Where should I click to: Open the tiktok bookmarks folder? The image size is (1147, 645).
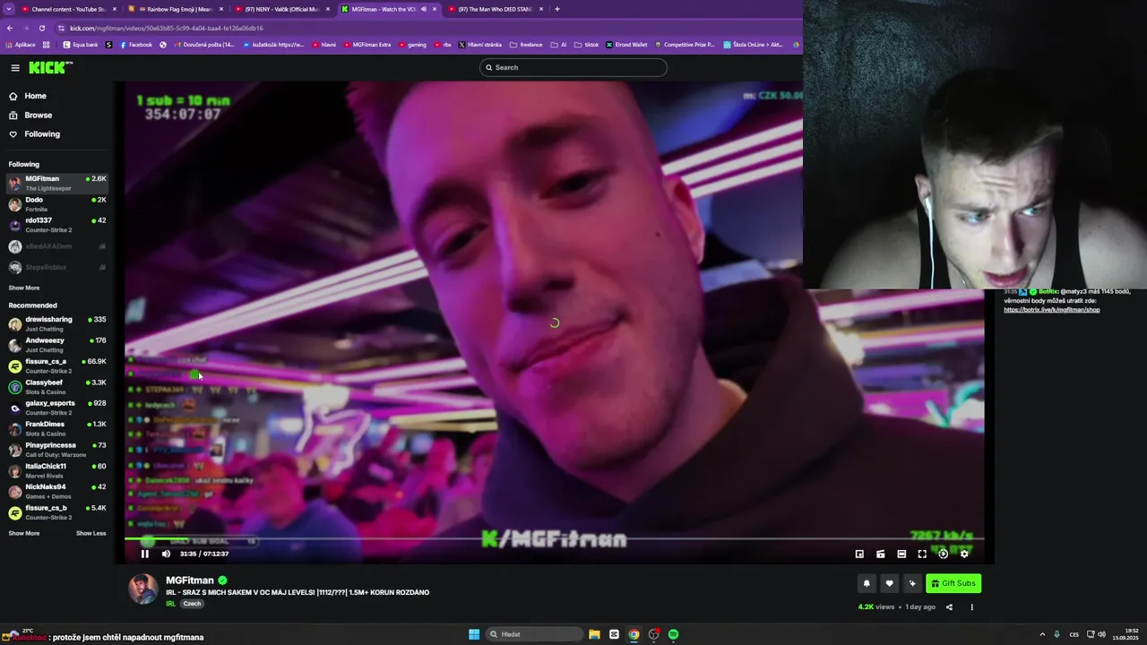pyautogui.click(x=587, y=45)
